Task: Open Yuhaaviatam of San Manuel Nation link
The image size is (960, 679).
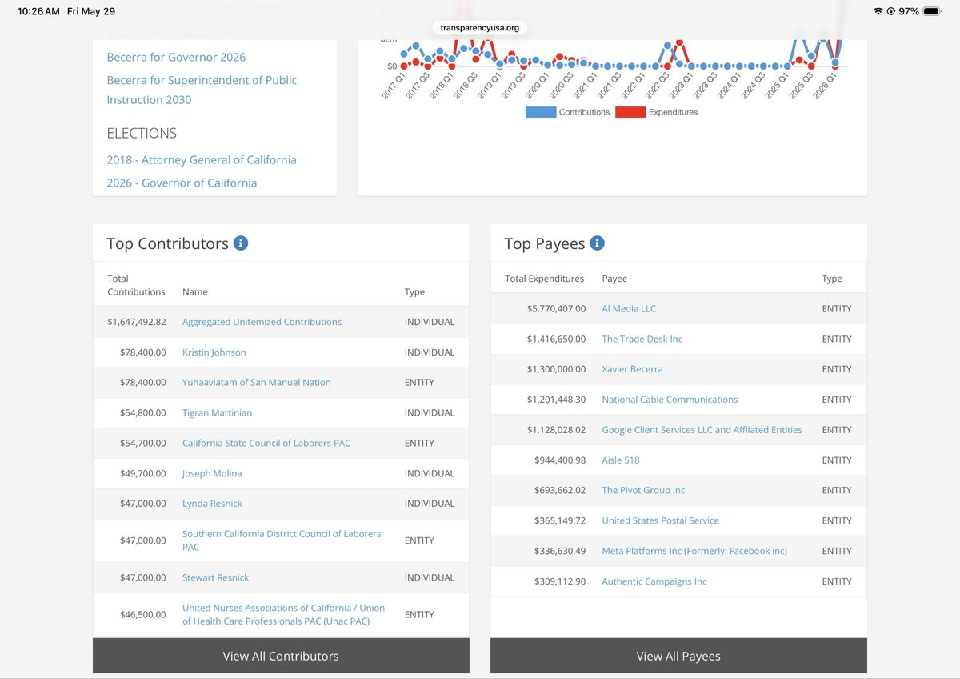Action: (256, 383)
